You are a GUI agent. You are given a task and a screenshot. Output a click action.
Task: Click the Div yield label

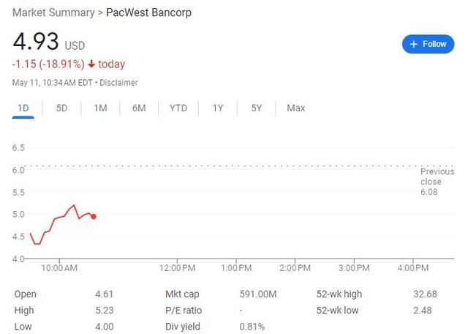tap(183, 327)
